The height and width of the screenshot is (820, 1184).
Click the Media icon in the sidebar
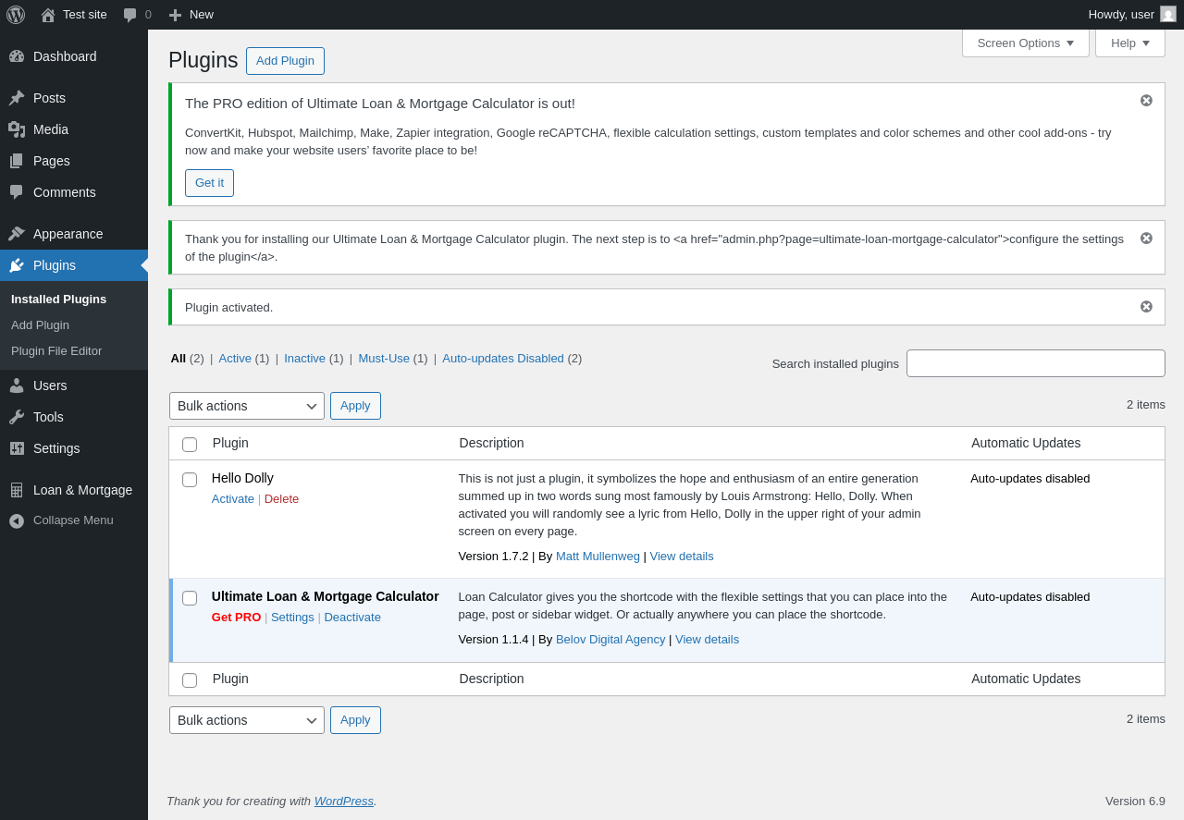click(x=17, y=129)
